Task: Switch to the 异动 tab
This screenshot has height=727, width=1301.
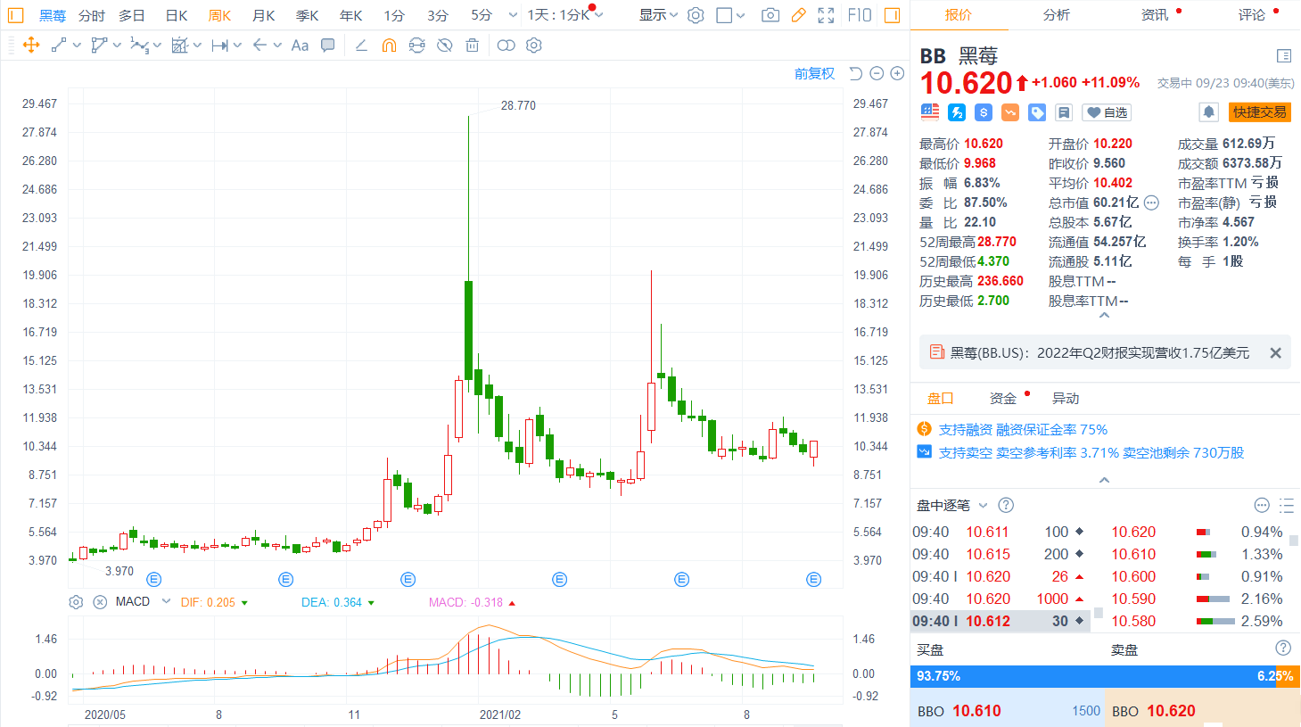Action: coord(1066,399)
